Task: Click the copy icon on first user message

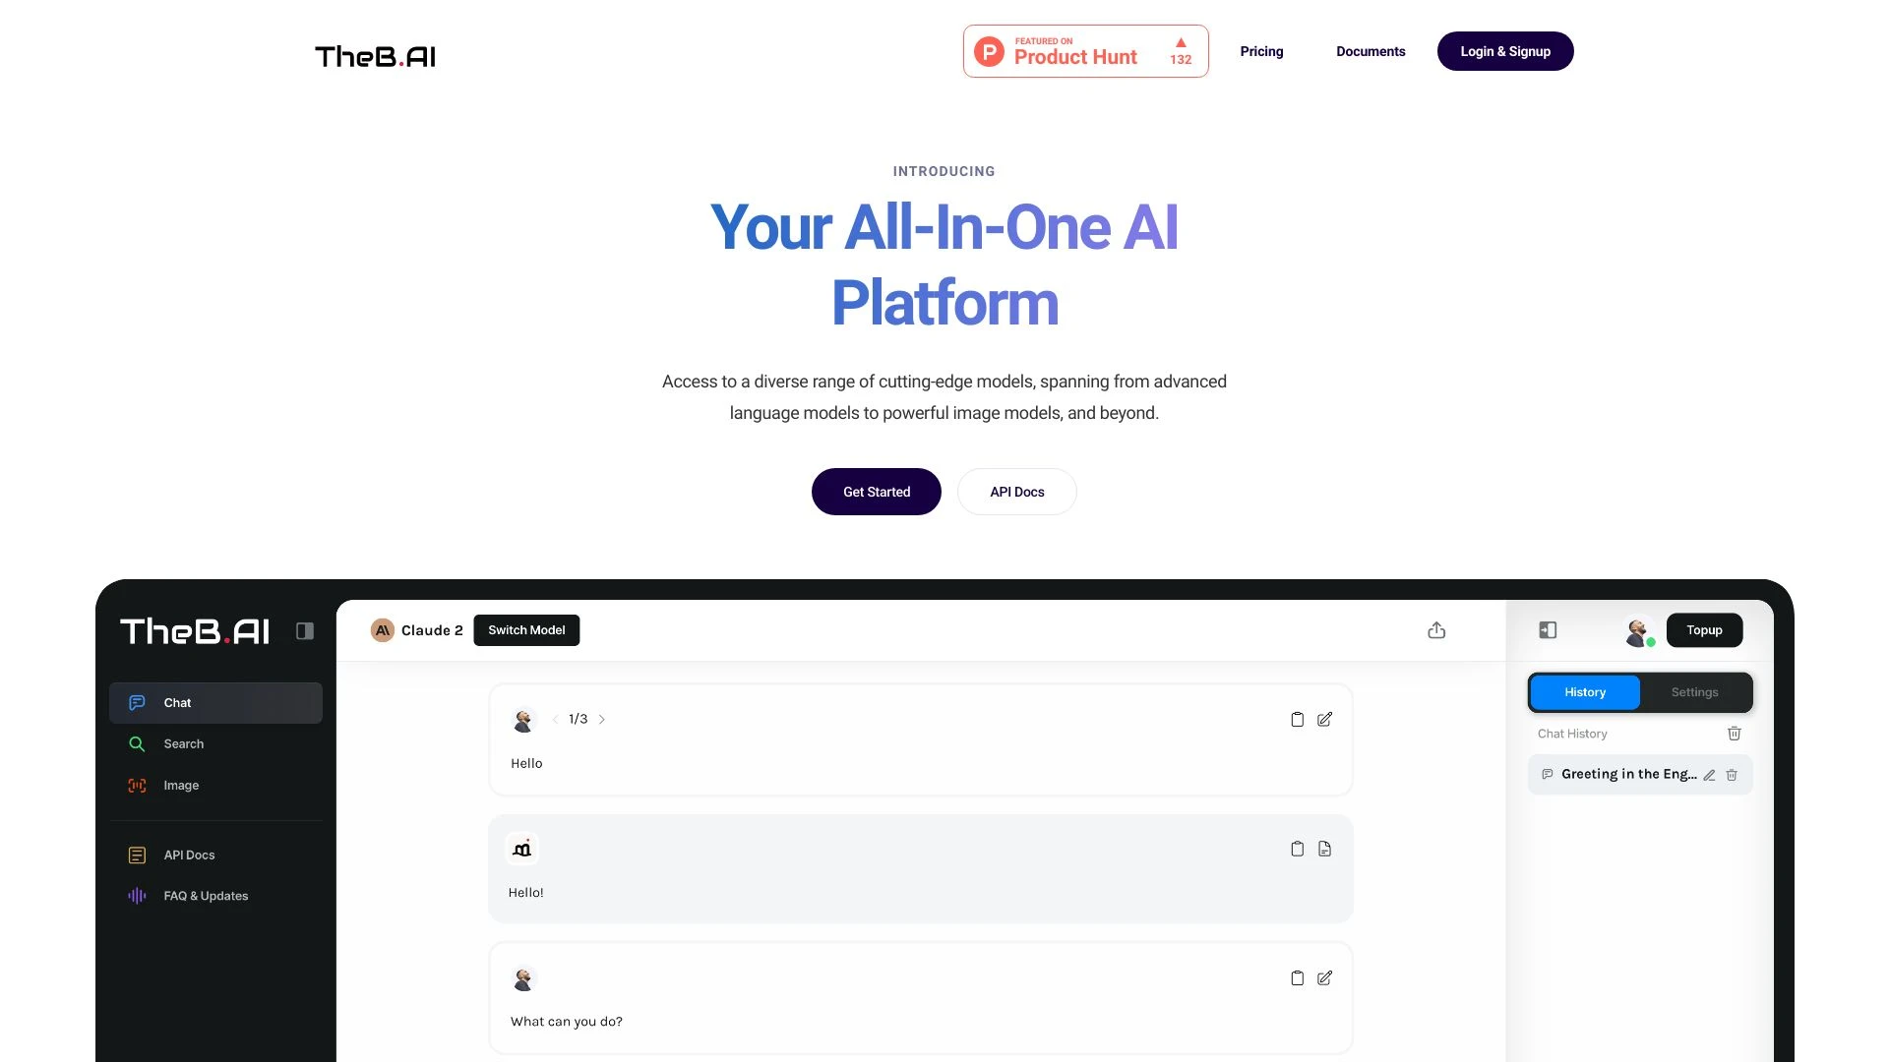Action: pos(1296,719)
